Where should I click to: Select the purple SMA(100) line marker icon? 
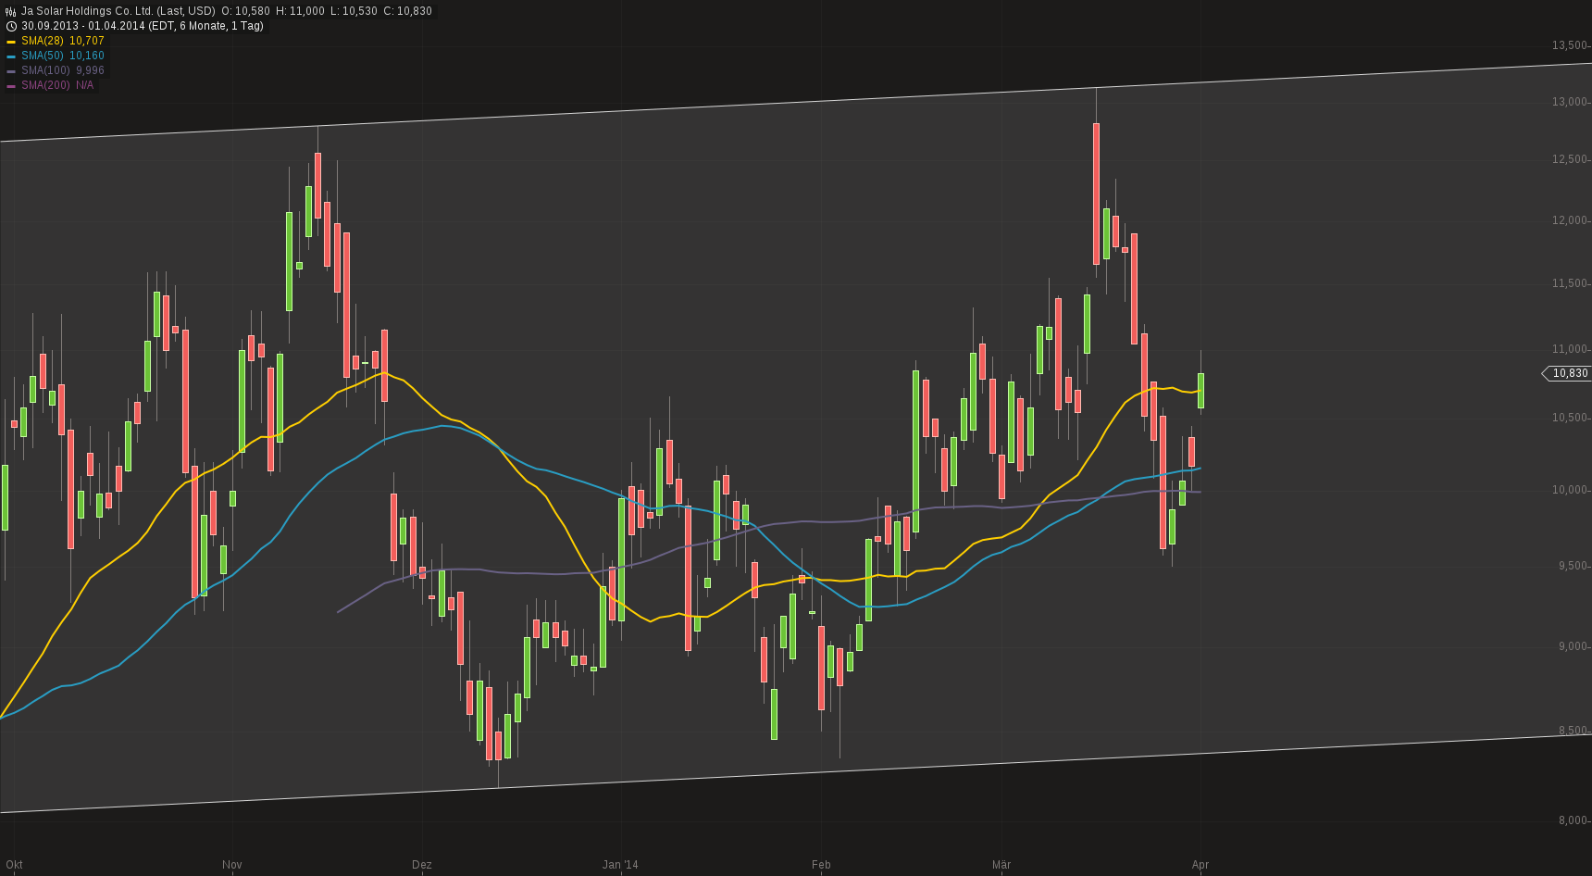click(11, 69)
